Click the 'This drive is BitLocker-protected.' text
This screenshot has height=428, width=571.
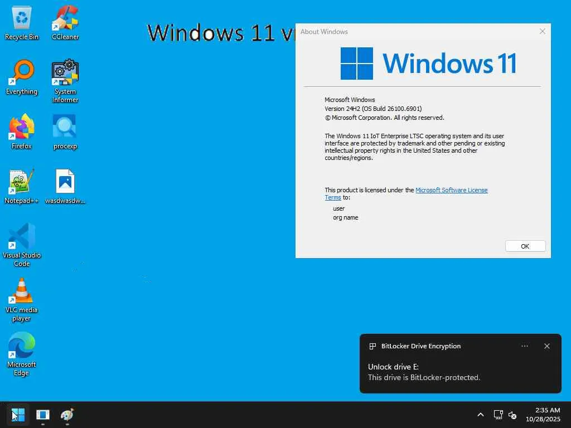tap(424, 377)
